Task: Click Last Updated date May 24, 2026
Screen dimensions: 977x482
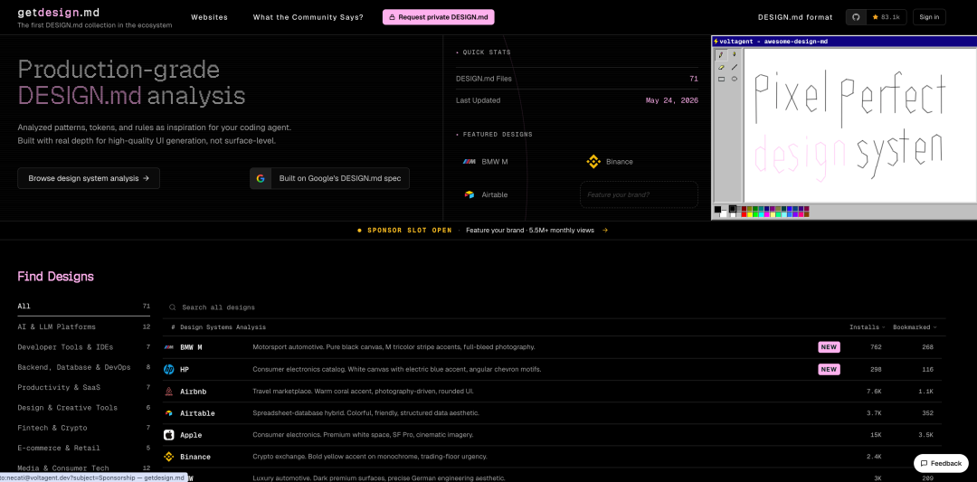Action: point(671,100)
